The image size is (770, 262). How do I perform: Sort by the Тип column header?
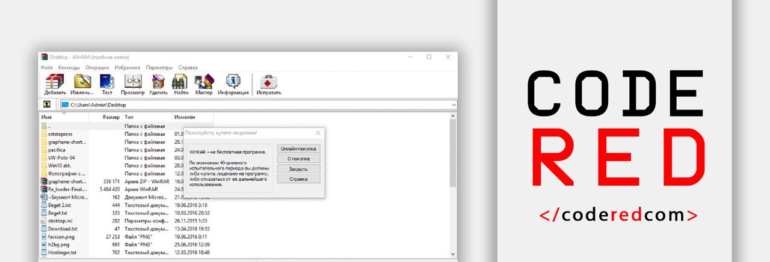(147, 117)
